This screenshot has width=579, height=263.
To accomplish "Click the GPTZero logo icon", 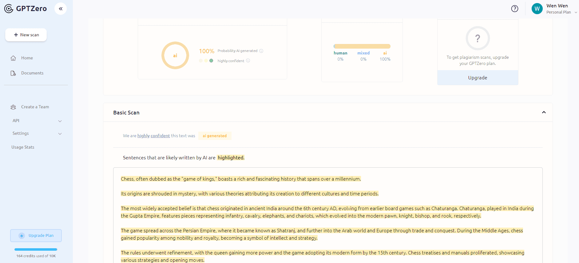I will (9, 9).
